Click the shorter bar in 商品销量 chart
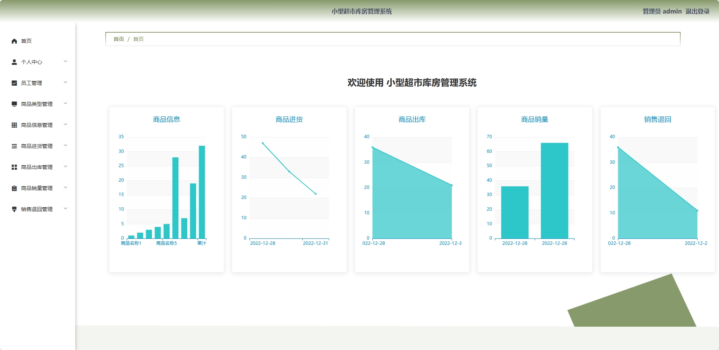 pyautogui.click(x=515, y=212)
